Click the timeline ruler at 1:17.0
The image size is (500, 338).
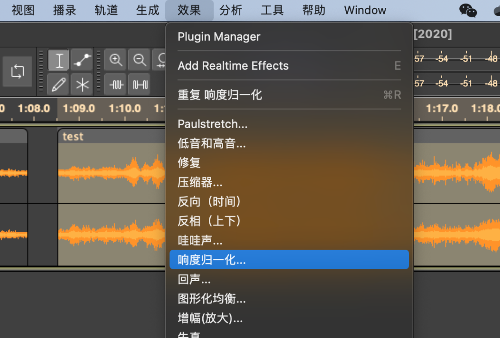tap(442, 109)
